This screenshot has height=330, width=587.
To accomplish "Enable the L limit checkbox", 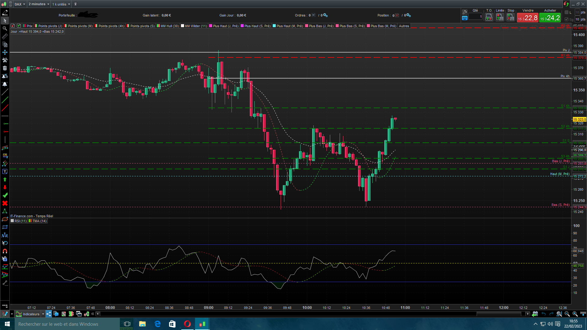I will (x=567, y=12).
